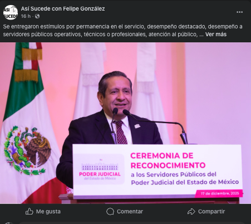Click the 17 de diciembre date tag
The width and height of the screenshot is (251, 224).
(x=220, y=193)
